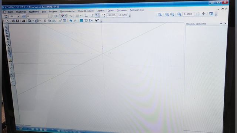Click the New document icon

click(7, 21)
